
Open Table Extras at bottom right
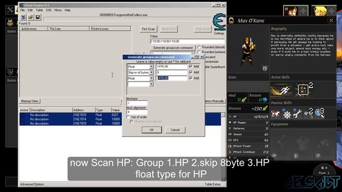(213, 184)
